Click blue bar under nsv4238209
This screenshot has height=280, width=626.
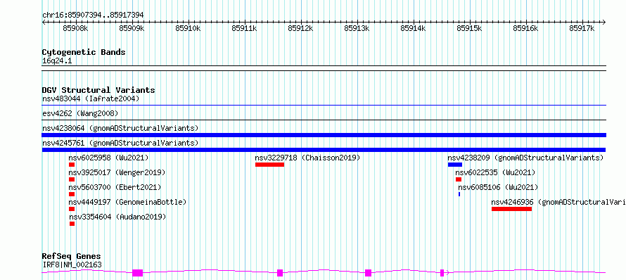455,165
